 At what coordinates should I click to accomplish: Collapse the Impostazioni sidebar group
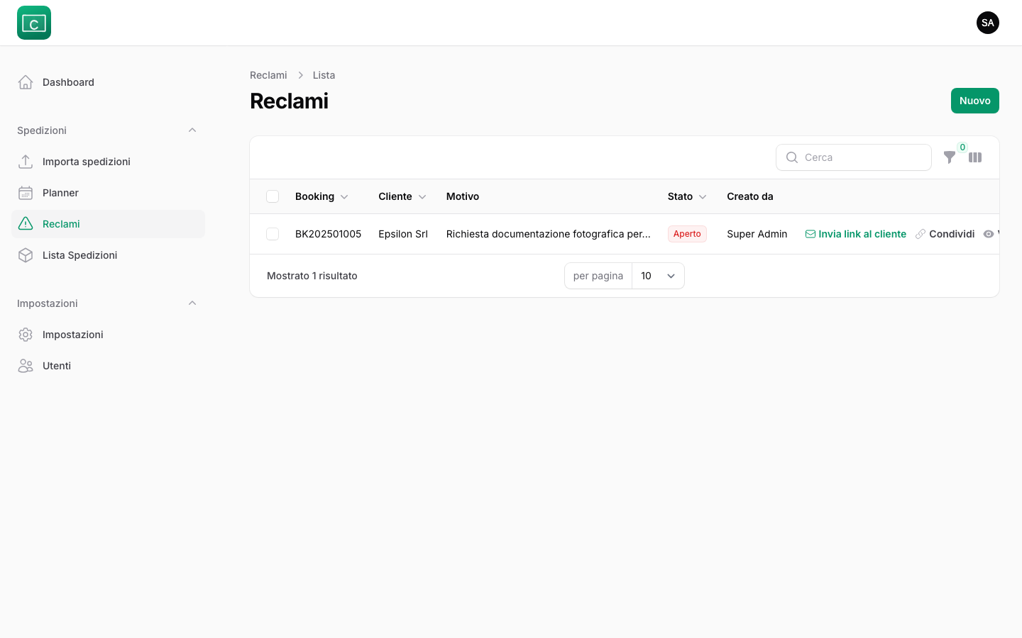192,303
